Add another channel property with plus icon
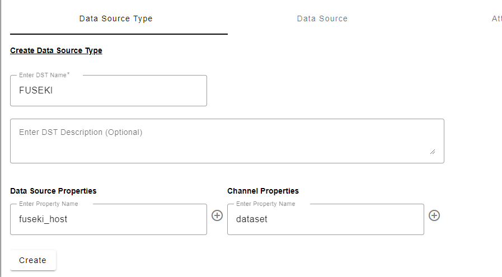Viewport: 502px width, 277px height. pos(434,215)
